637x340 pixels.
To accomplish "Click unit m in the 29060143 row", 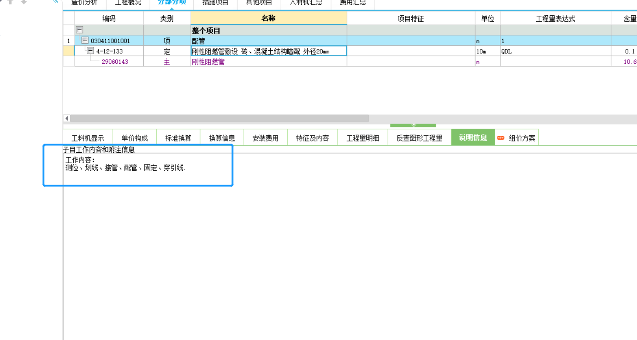I will pyautogui.click(x=488, y=62).
